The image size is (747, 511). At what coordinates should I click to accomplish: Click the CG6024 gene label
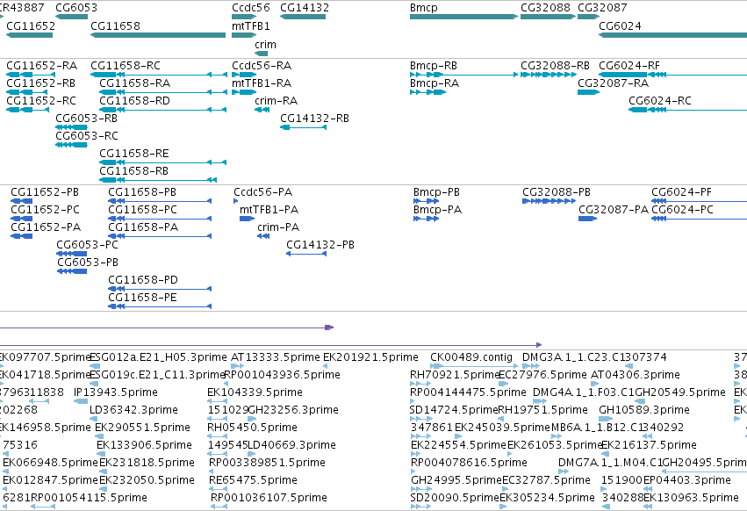click(x=620, y=26)
